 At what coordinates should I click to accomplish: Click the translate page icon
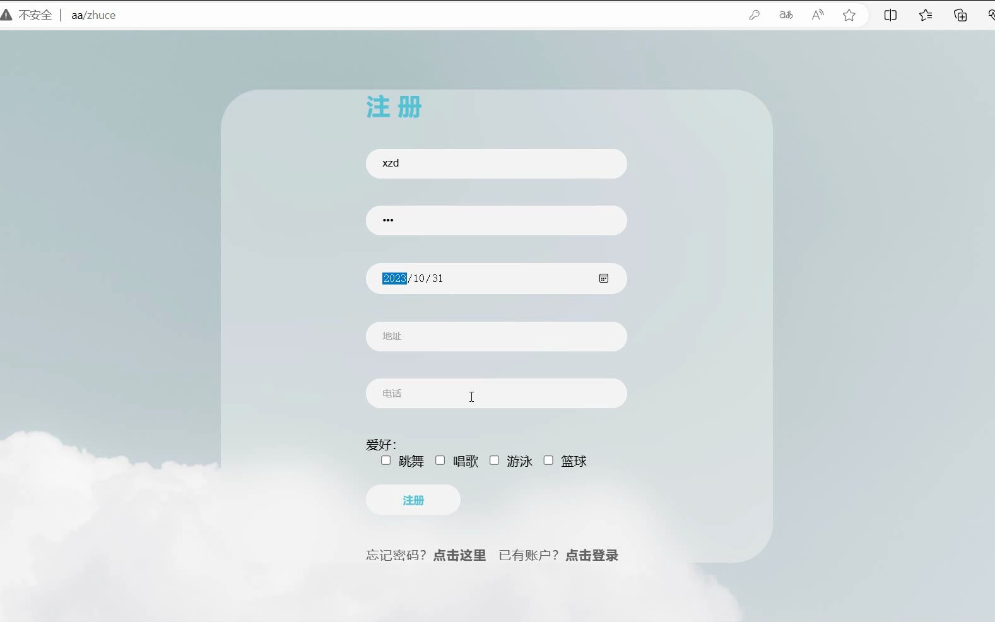tap(786, 15)
